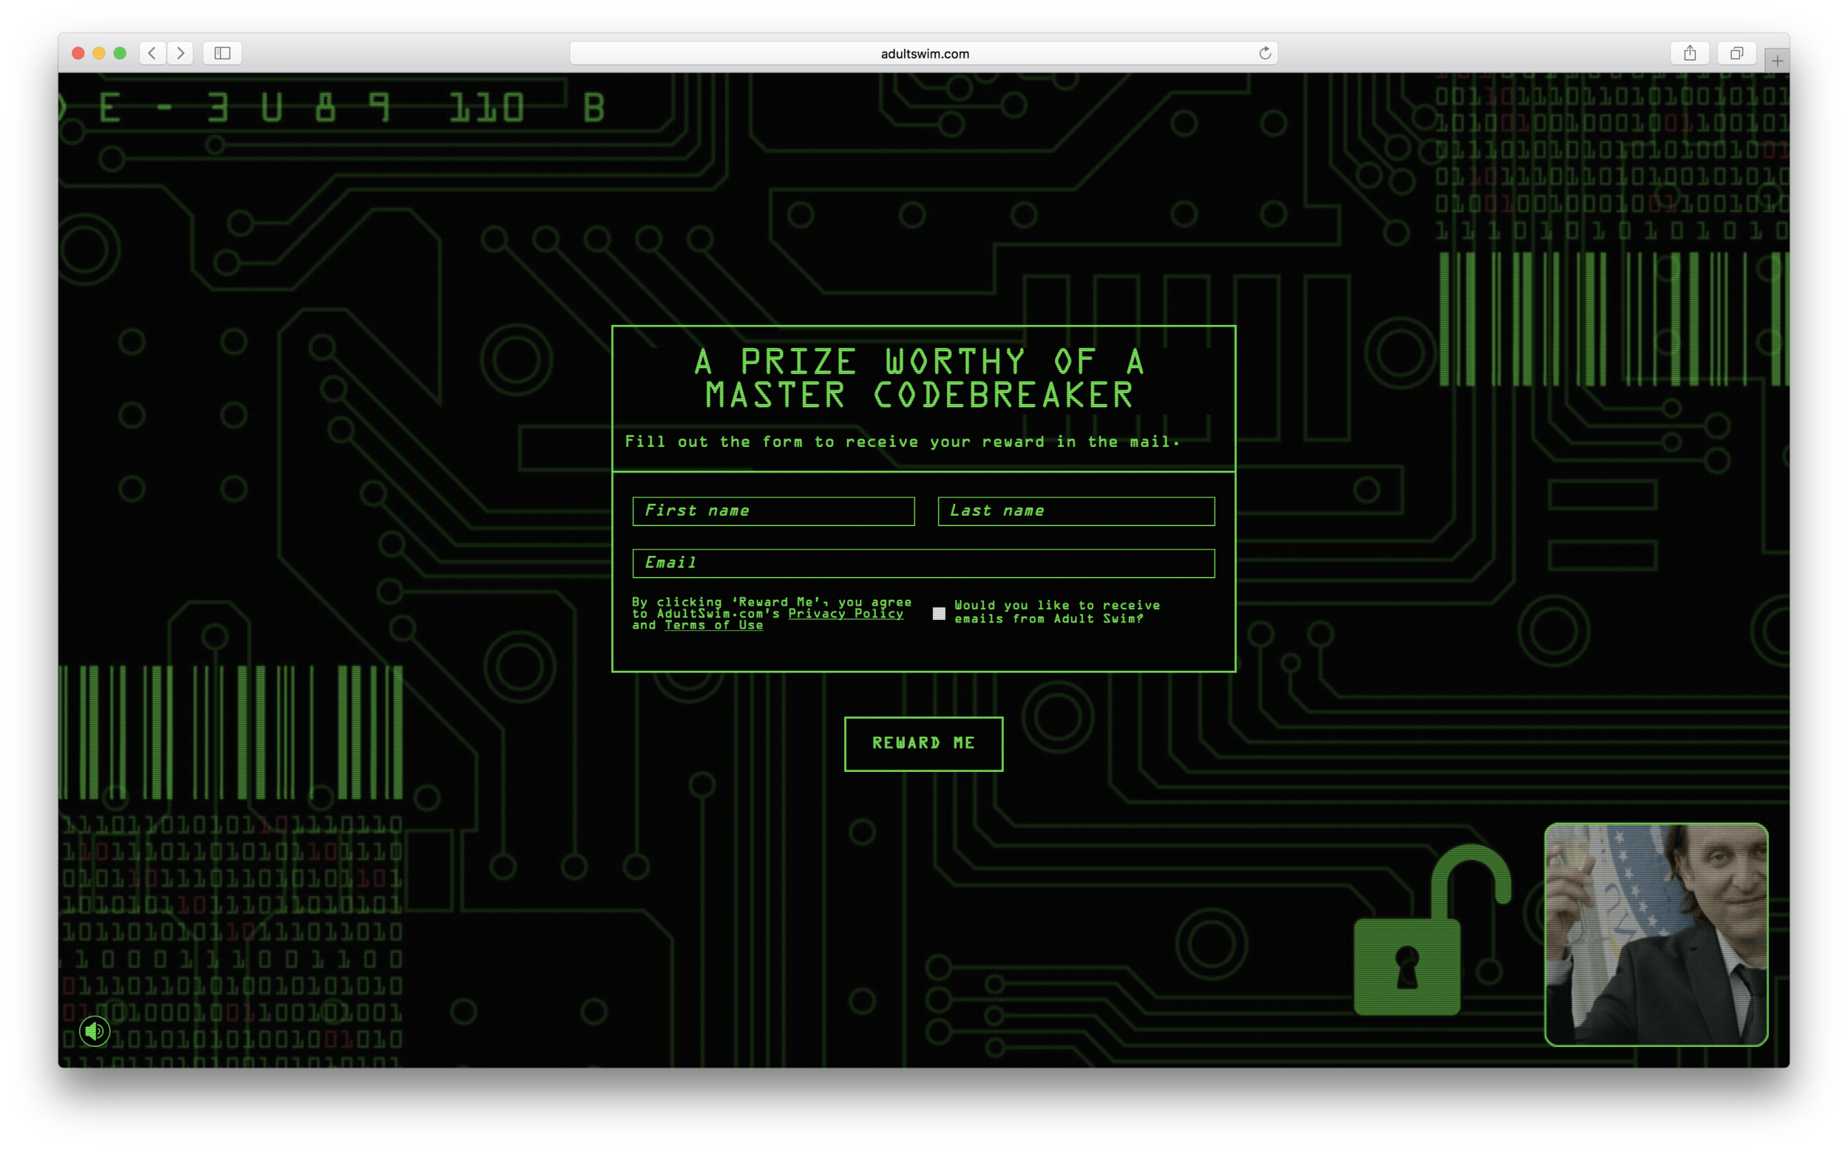The image size is (1848, 1151).
Task: Click the adultswim.com address bar
Action: click(924, 53)
